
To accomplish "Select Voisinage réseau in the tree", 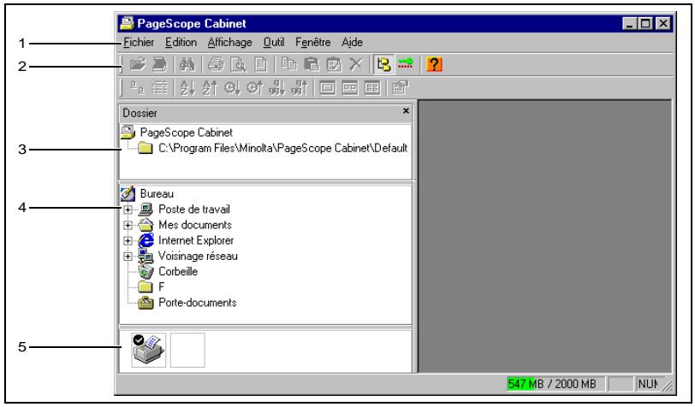I will tap(198, 256).
